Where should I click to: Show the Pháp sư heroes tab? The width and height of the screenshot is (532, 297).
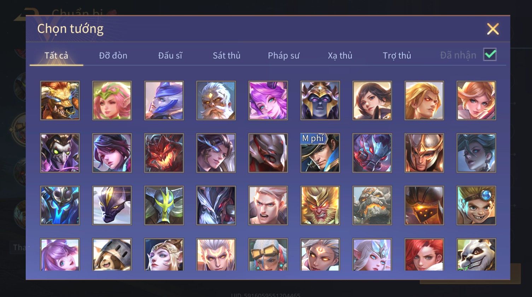click(x=283, y=56)
